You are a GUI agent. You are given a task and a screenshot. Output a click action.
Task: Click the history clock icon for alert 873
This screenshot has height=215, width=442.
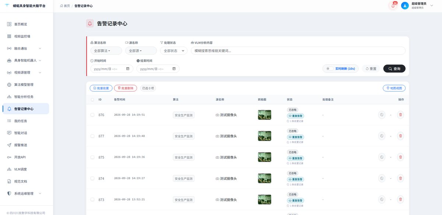tap(382, 200)
